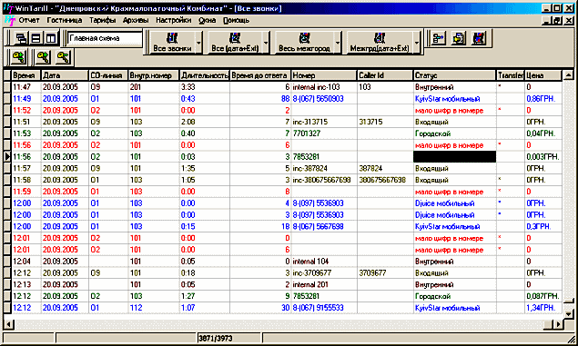Click the key icon with green arrow
This screenshot has height=346, width=578.
tap(18, 57)
